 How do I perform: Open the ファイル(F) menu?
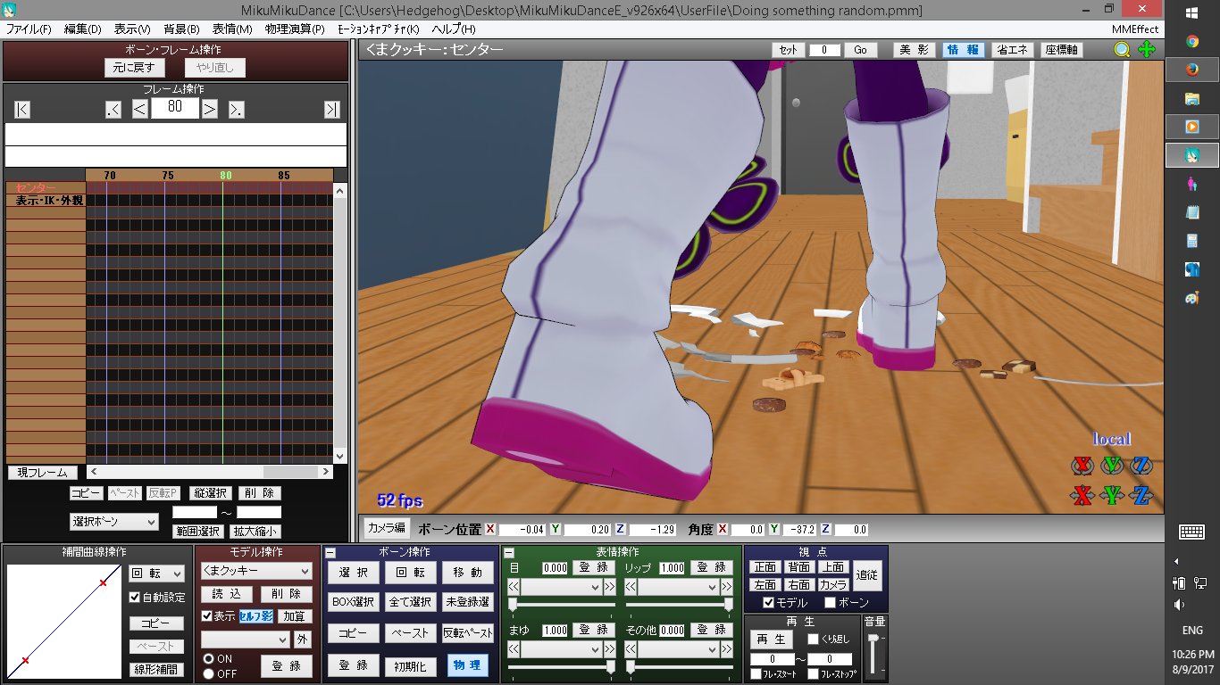pyautogui.click(x=29, y=29)
